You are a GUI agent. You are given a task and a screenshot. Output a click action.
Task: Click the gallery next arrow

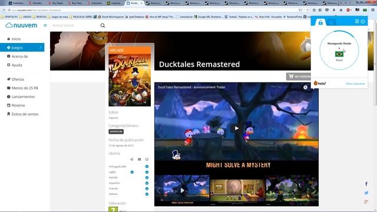(x=314, y=190)
